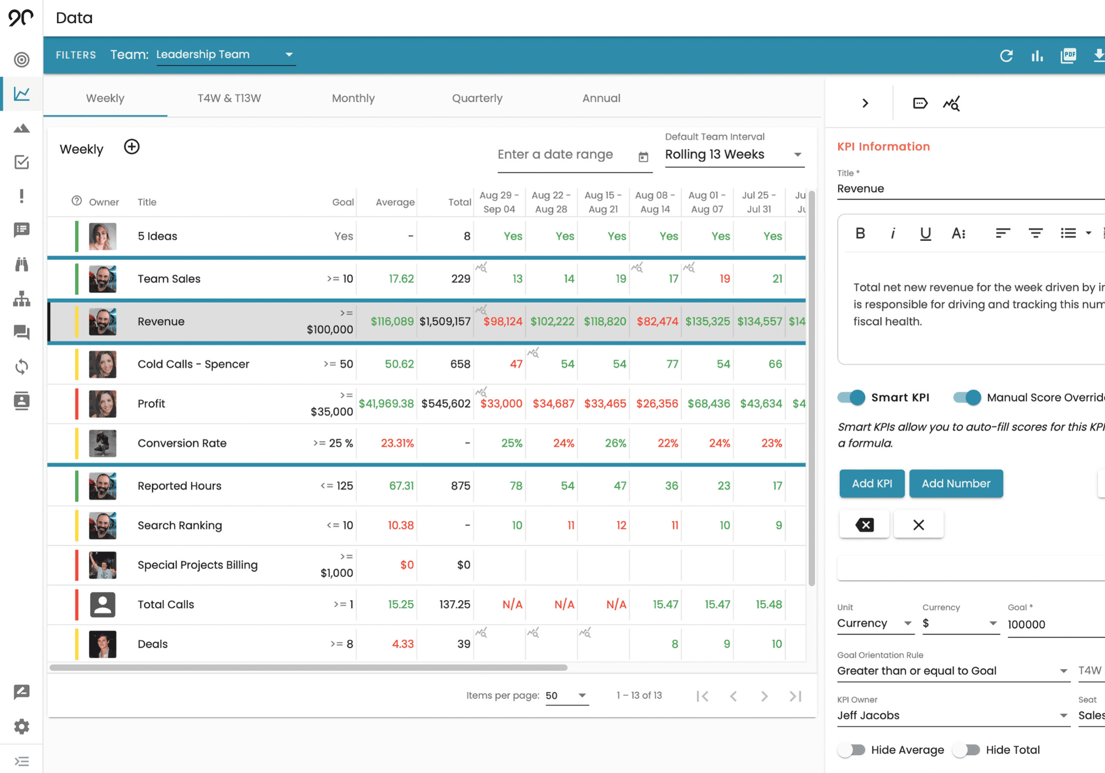The image size is (1105, 773).
Task: Enable the Hide Average toggle
Action: coord(851,750)
